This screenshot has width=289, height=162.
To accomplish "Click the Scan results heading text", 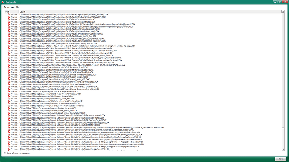I will (x=11, y=8).
